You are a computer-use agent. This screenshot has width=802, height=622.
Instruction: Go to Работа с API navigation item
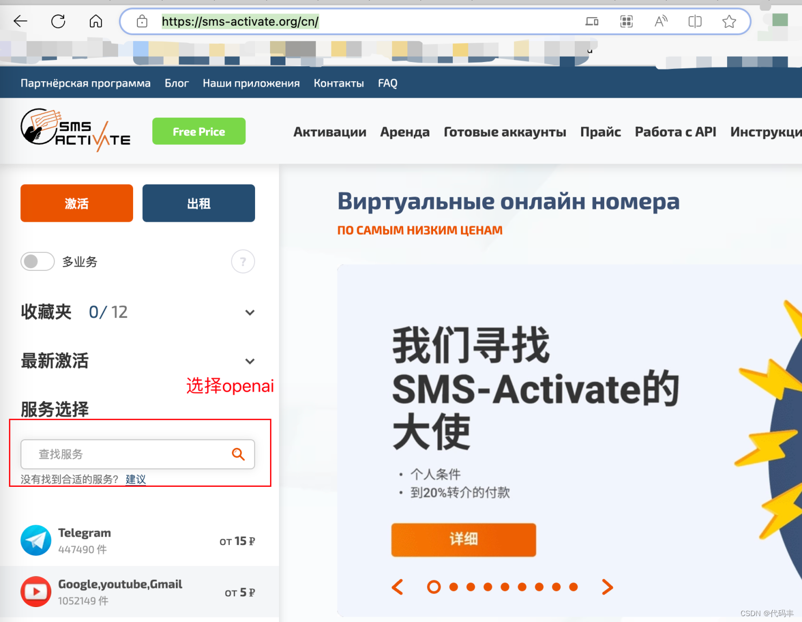point(675,132)
